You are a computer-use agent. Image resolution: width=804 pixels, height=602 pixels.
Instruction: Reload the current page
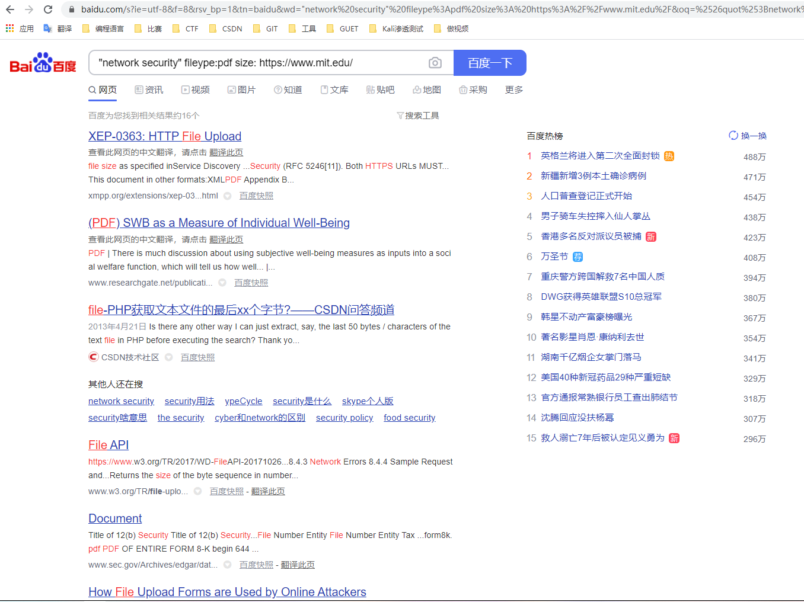(47, 9)
